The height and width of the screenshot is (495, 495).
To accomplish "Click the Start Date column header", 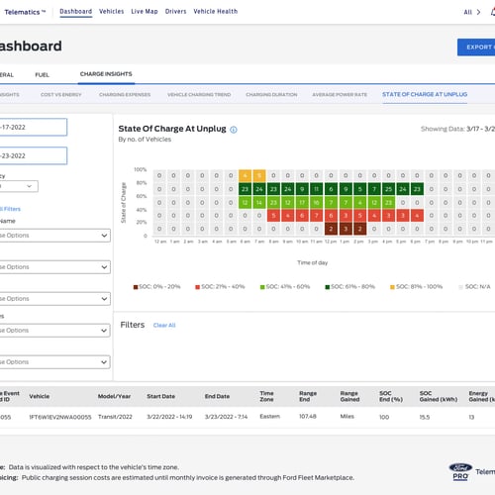I will point(160,396).
